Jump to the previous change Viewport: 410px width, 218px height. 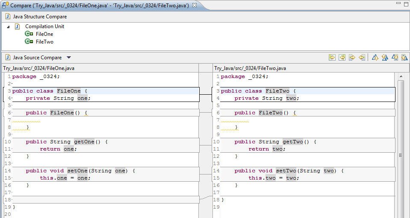(404, 58)
